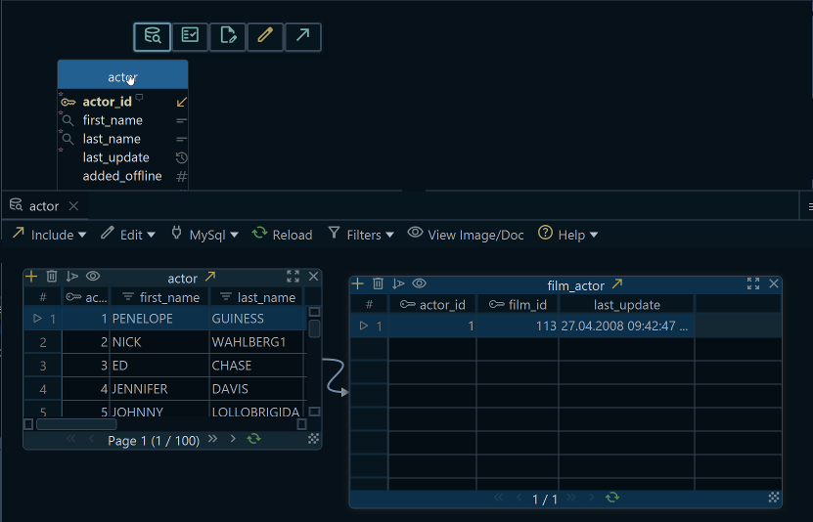The height and width of the screenshot is (522, 813).
Task: Click the sort icon in actor grid
Action: [x=72, y=276]
